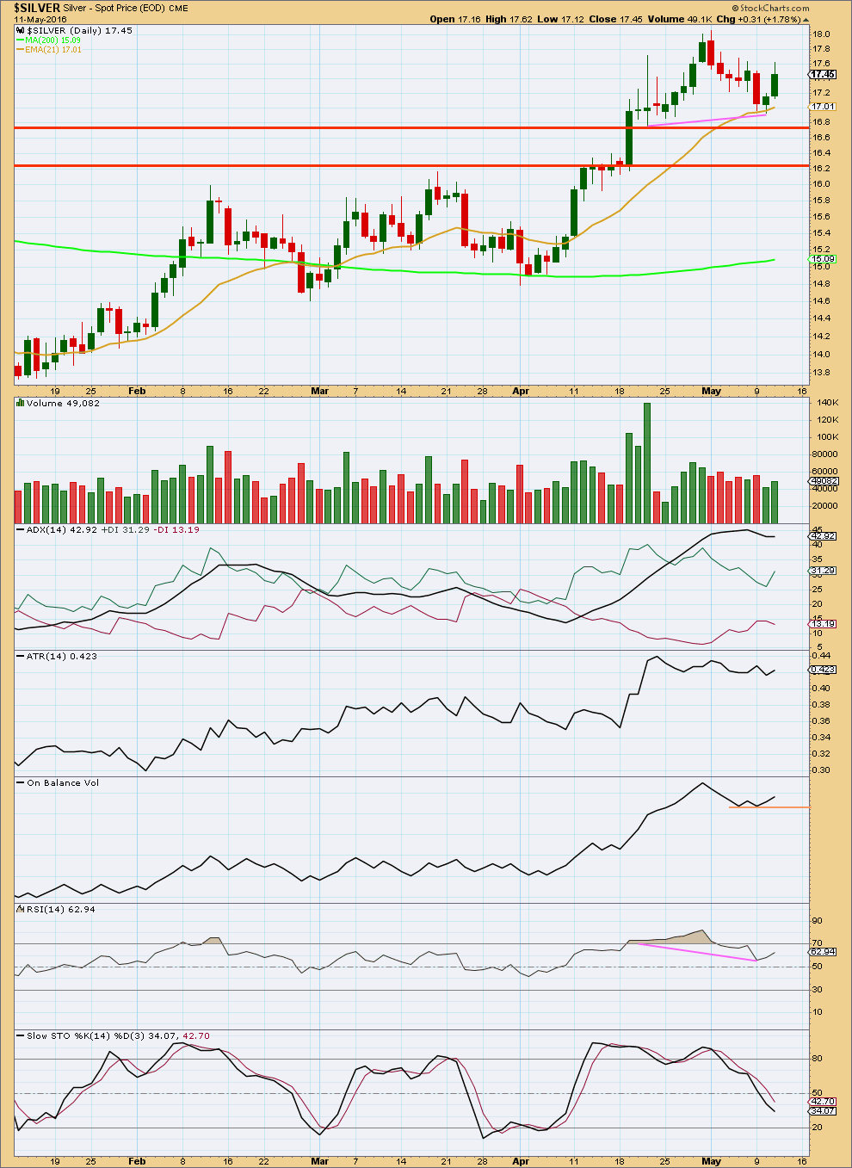Click the 42.70 stochastic %D axis tag
The image size is (852, 1168).
[x=823, y=1102]
